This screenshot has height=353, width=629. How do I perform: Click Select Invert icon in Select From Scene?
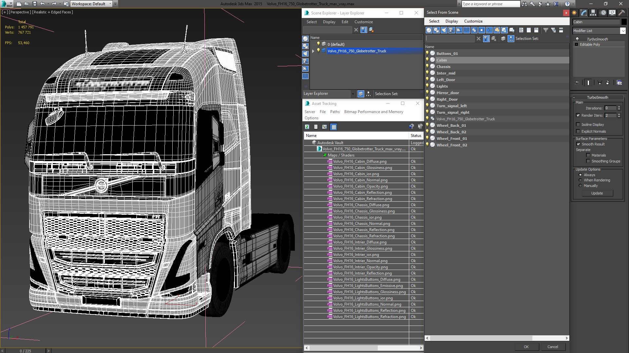pyautogui.click(x=536, y=30)
